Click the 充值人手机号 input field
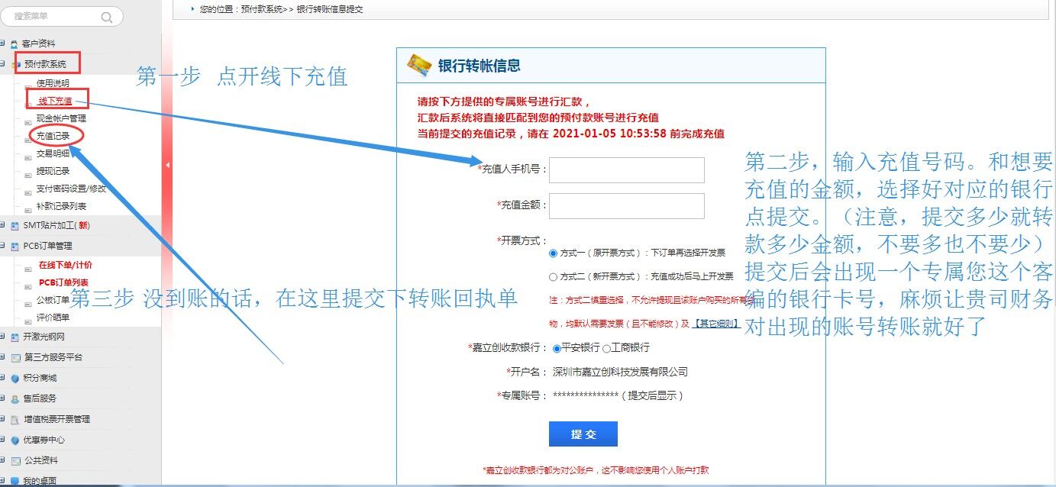The height and width of the screenshot is (487, 1056). pos(626,170)
